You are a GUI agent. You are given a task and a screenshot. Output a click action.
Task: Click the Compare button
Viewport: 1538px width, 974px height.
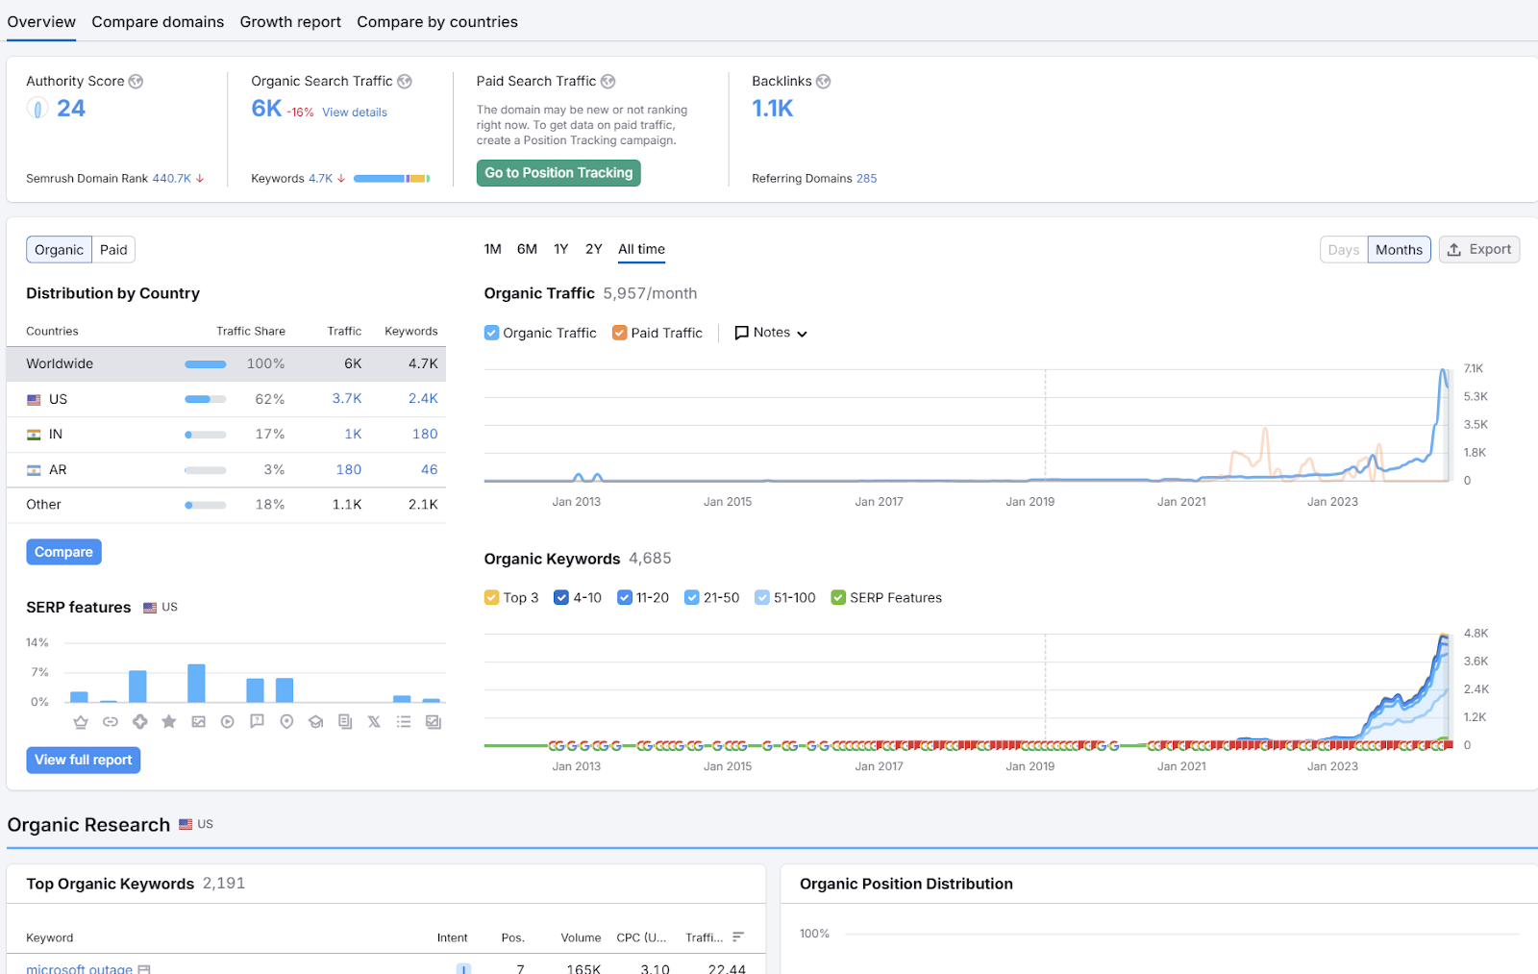coord(63,552)
